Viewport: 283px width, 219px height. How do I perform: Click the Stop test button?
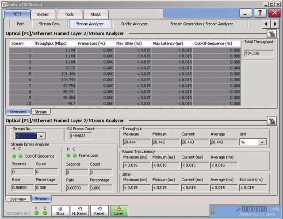coord(61,210)
